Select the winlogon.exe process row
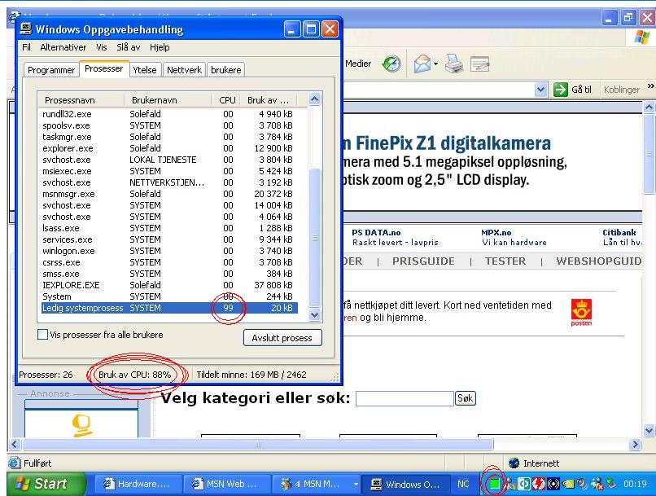Screen dimensions: 656x496 point(168,251)
